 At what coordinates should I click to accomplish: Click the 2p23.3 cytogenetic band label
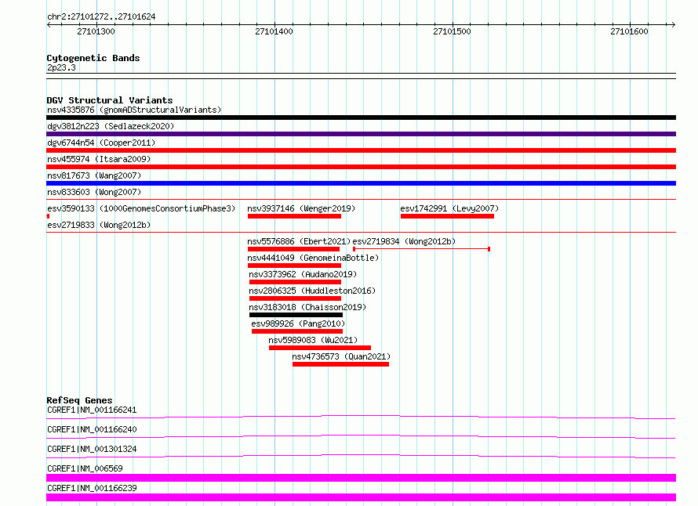pos(61,67)
